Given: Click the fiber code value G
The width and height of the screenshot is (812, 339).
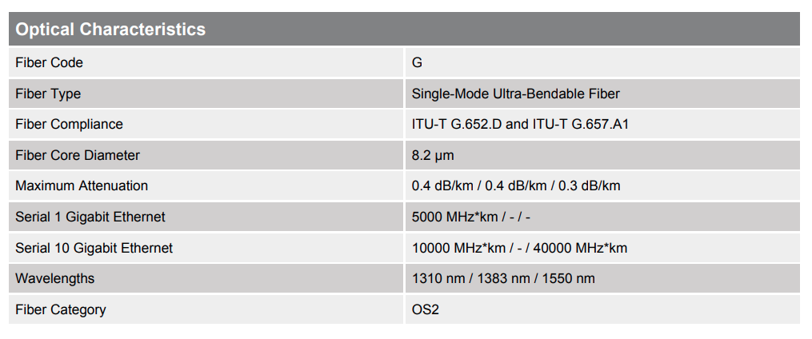Looking at the screenshot, I should point(417,62).
